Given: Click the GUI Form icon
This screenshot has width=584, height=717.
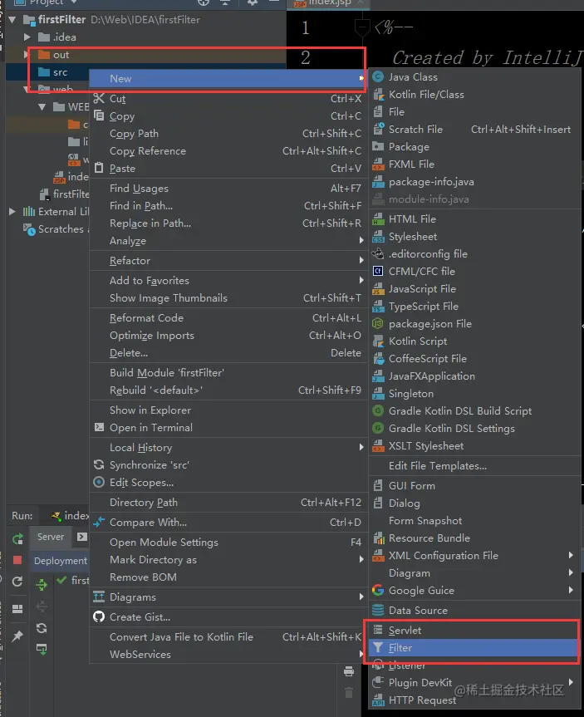Looking at the screenshot, I should [378, 486].
